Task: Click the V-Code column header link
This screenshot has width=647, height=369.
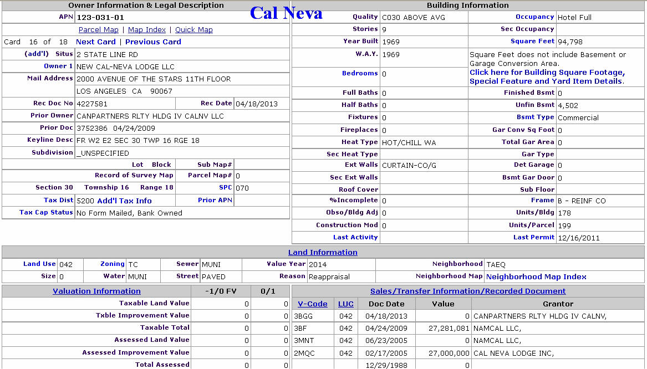Action: 312,304
